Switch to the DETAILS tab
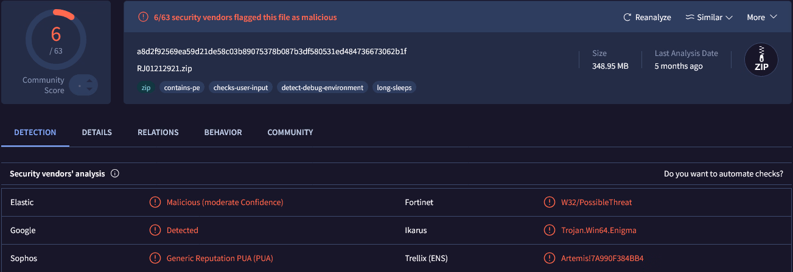 coord(97,132)
